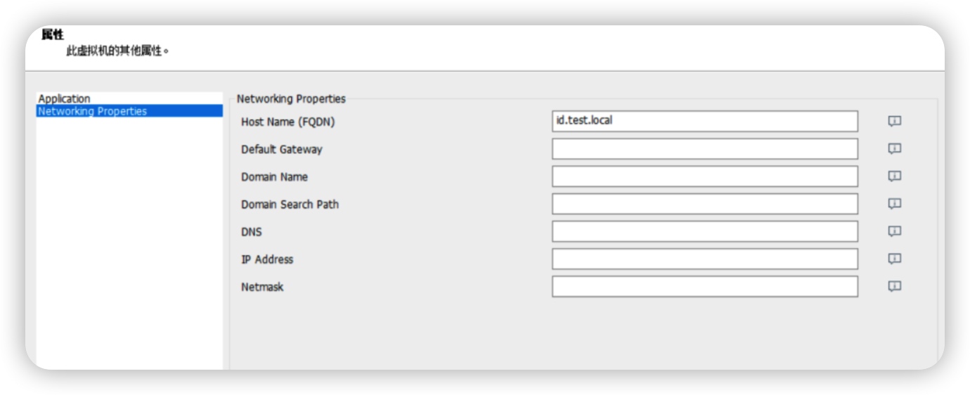
Task: Focus the Domain Search Path input
Action: pos(704,204)
